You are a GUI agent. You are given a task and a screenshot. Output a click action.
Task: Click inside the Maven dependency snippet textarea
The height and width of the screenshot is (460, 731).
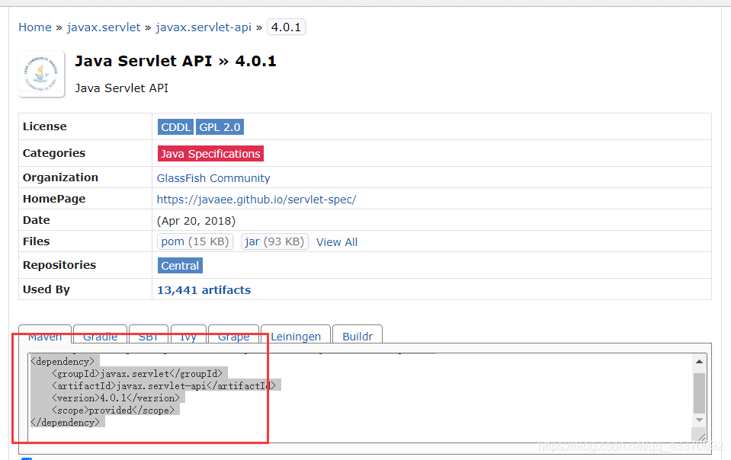[367, 397]
